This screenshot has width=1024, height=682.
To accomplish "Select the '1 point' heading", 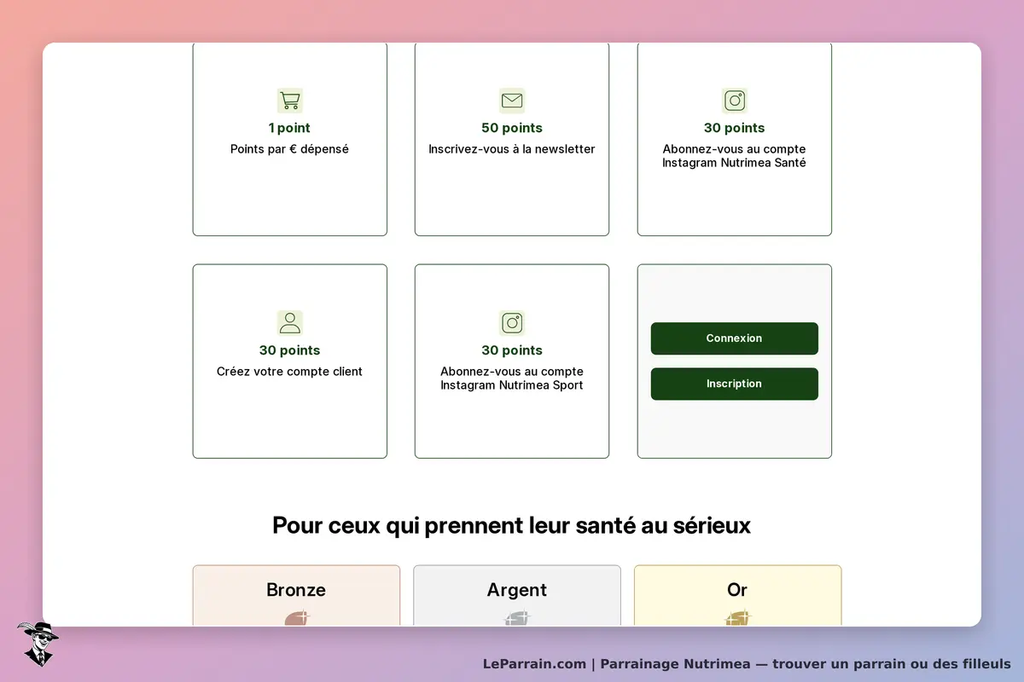I will point(290,128).
